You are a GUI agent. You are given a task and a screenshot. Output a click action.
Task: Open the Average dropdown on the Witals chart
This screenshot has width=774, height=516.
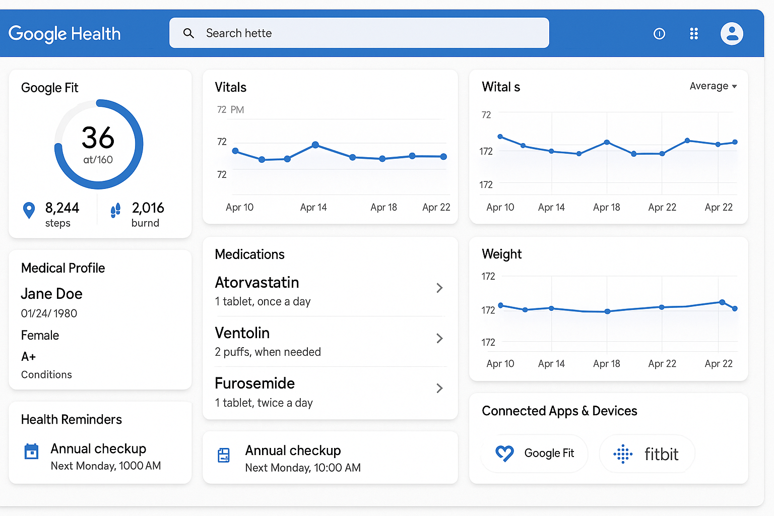click(x=713, y=86)
